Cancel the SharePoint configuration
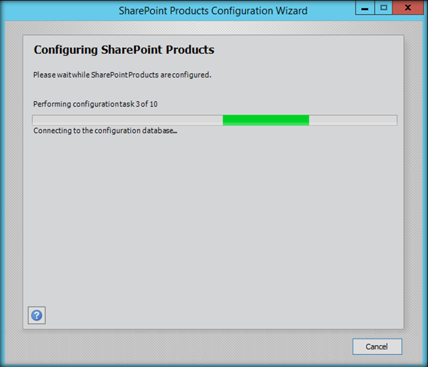Screen dimensions: 428x367 378,346
